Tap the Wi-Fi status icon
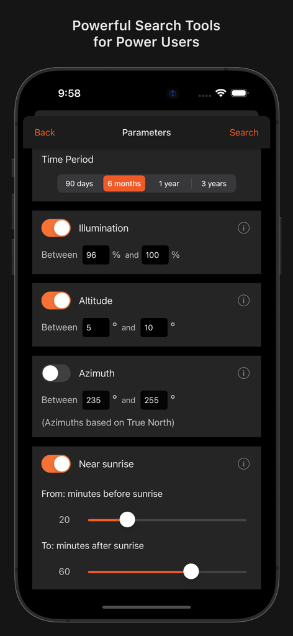This screenshot has width=293, height=636. pos(220,93)
